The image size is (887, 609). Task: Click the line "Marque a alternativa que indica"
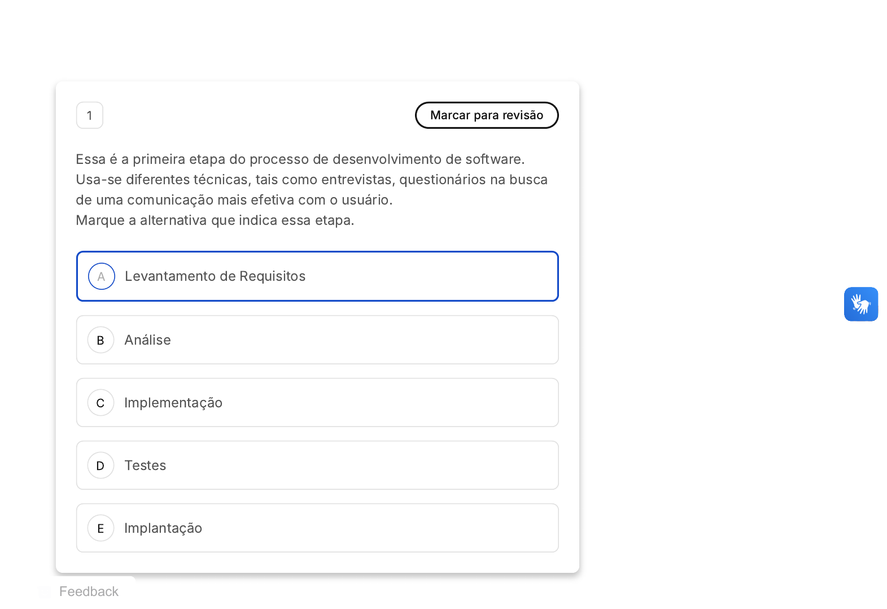215,220
